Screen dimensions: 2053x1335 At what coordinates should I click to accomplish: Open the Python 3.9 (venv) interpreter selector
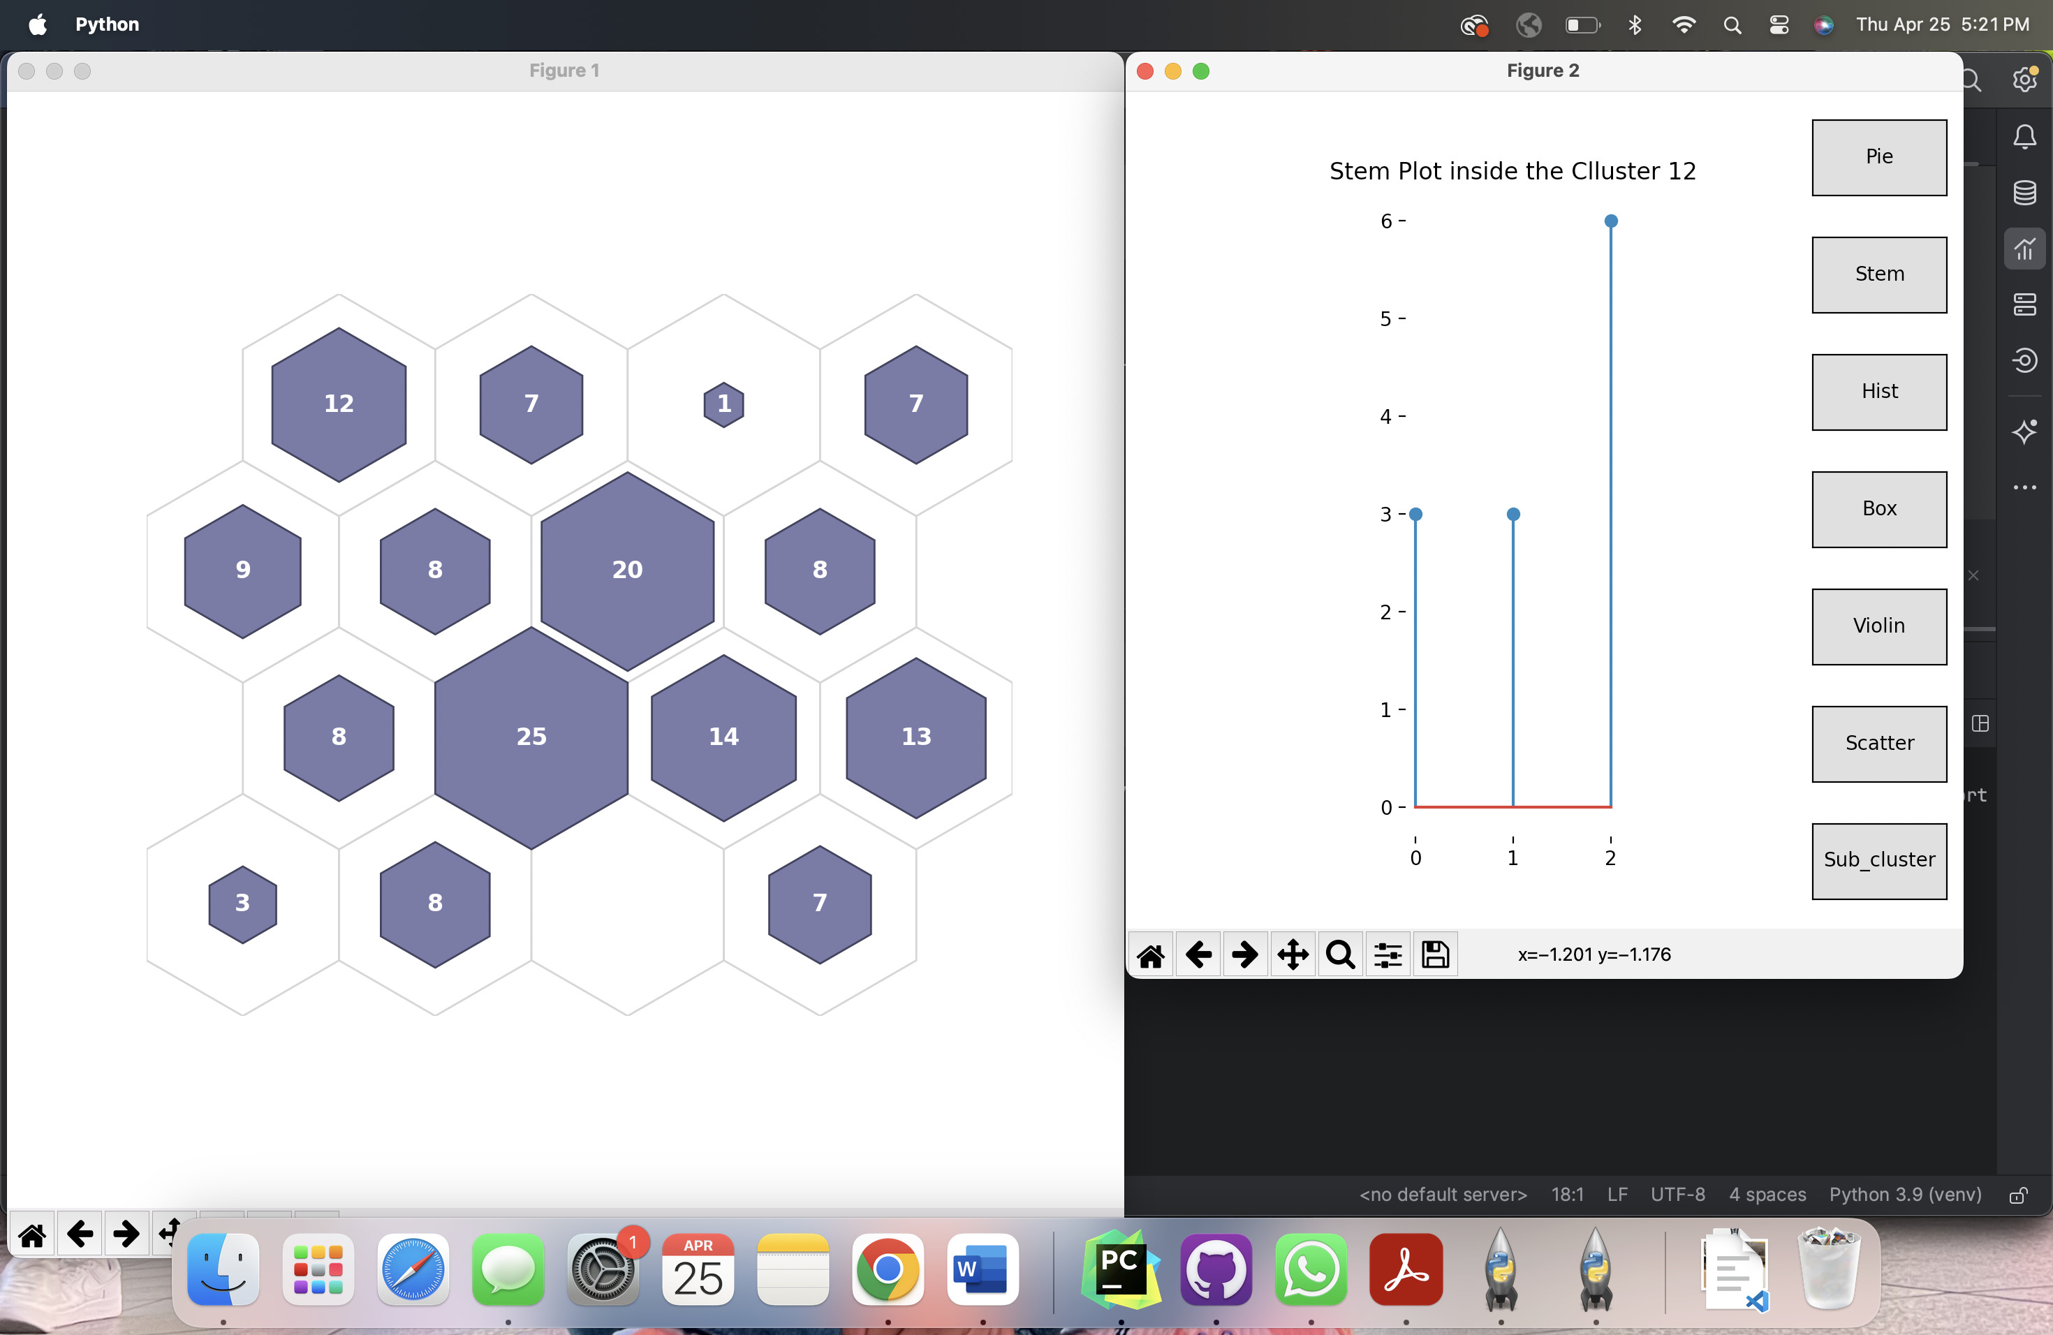pyautogui.click(x=1905, y=1195)
